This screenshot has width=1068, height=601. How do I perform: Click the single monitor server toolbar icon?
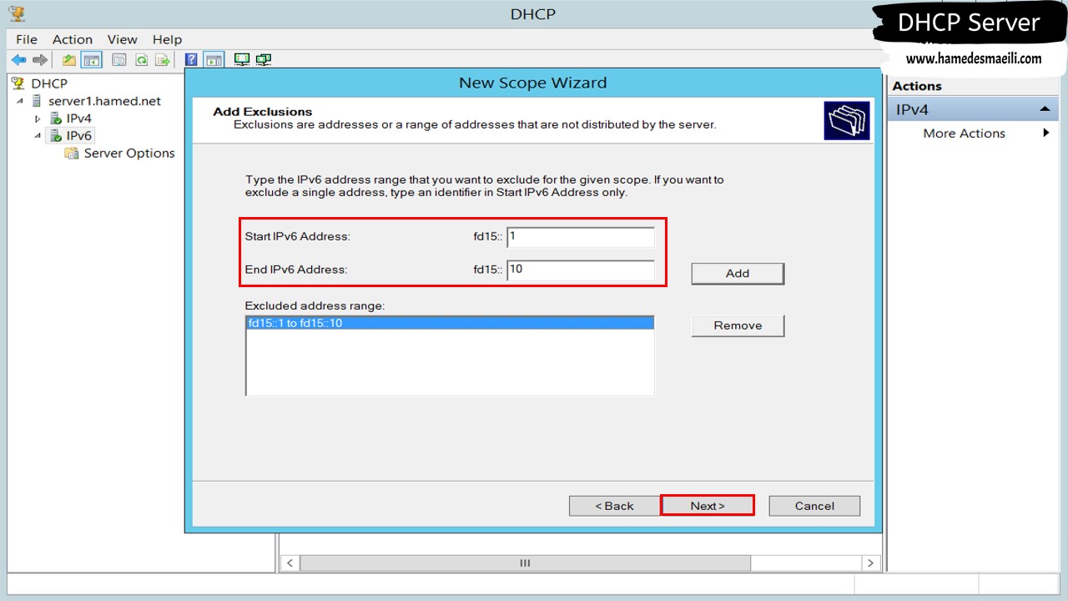click(x=242, y=60)
